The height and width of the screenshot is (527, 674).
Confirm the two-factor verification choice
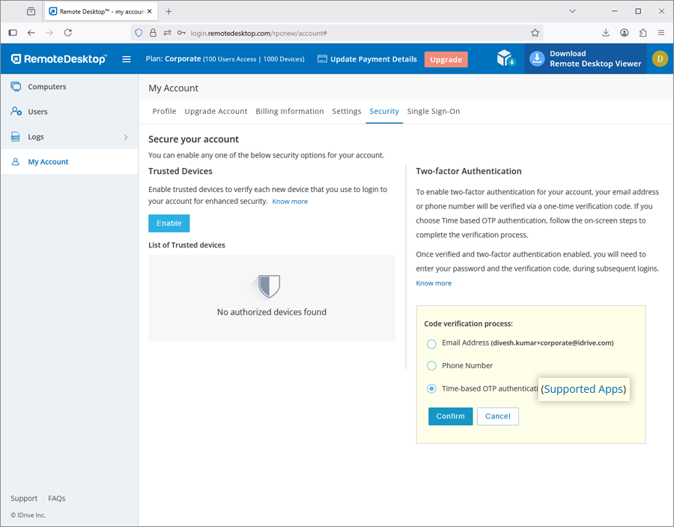[450, 416]
